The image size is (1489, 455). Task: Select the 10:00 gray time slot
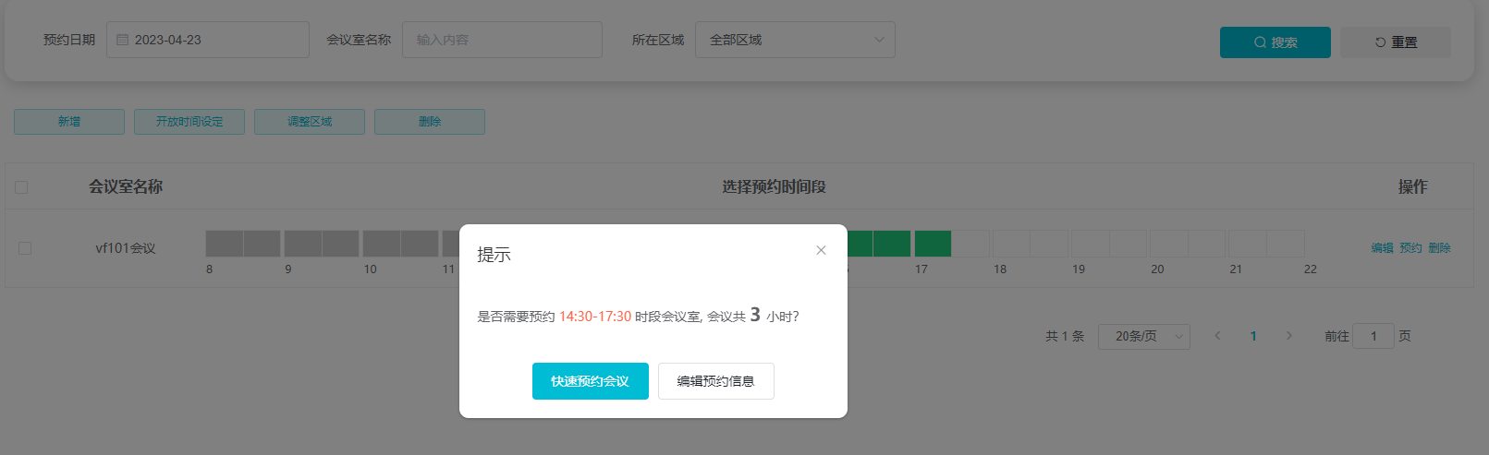click(x=382, y=244)
